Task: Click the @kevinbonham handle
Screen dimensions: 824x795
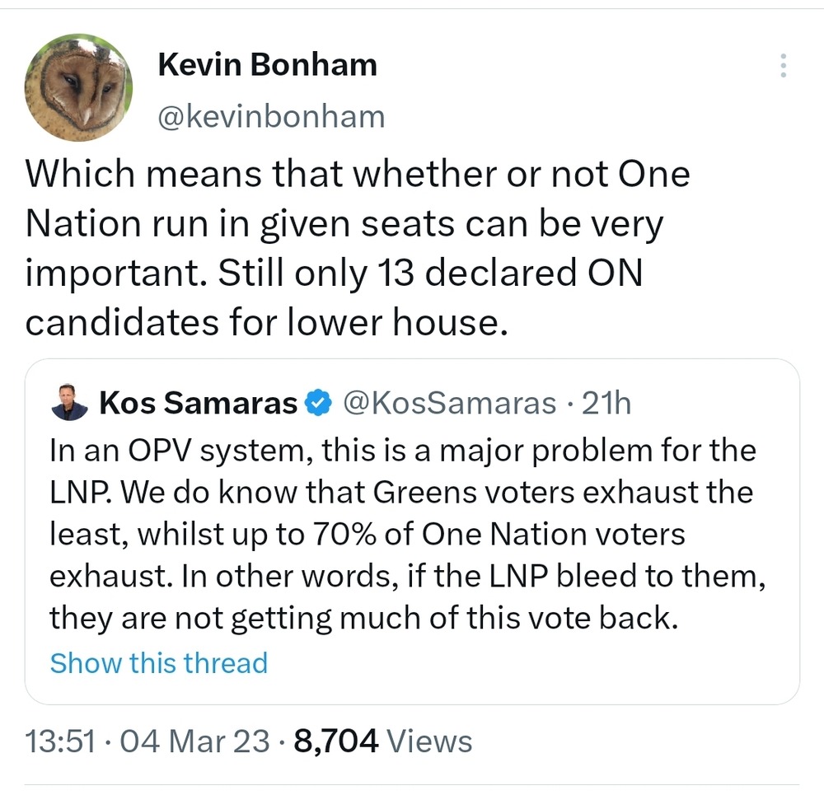Action: (x=271, y=117)
